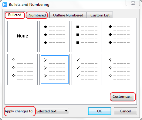
Task: Choose the filled square bullet style
Action: pyautogui.click(x=87, y=36)
